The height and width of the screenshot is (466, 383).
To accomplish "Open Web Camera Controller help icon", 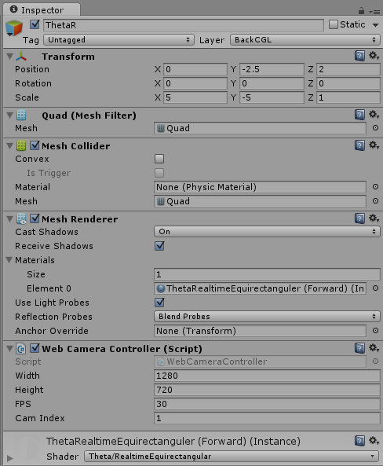I will pos(359,348).
